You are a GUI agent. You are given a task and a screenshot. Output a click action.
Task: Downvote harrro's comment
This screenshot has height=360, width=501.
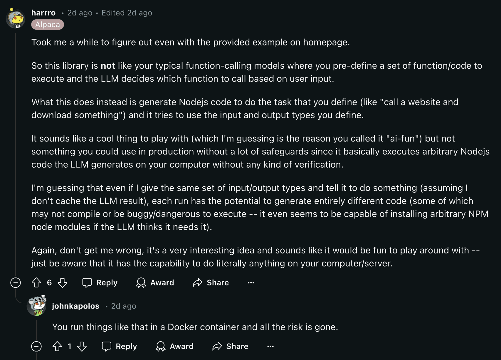[x=62, y=282]
